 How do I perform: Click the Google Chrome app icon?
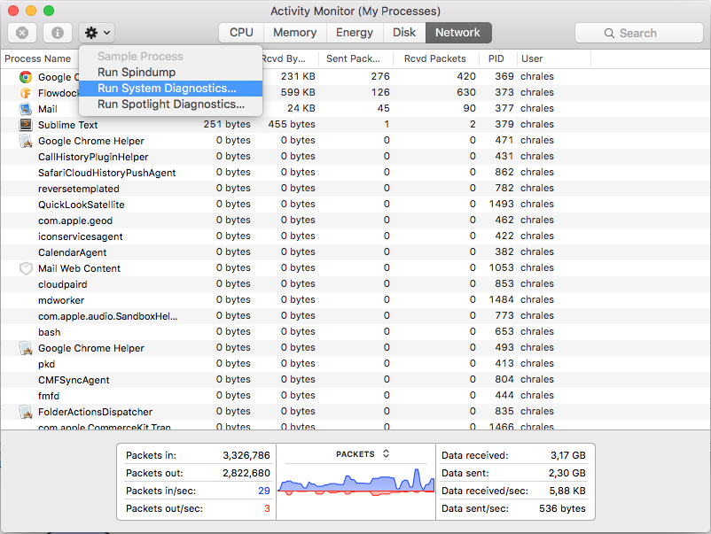click(x=26, y=77)
